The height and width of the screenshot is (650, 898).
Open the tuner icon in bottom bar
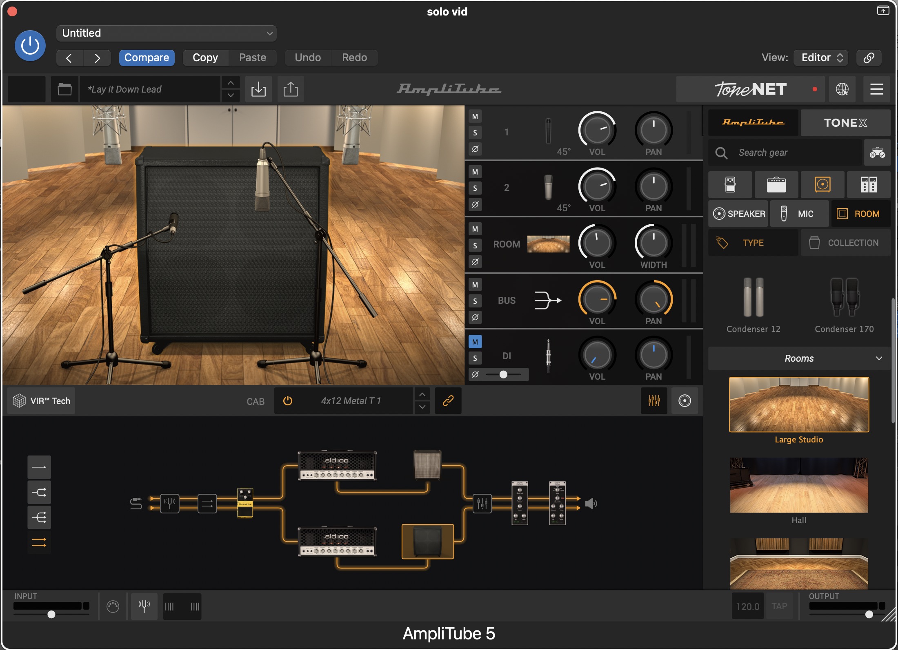coord(144,606)
